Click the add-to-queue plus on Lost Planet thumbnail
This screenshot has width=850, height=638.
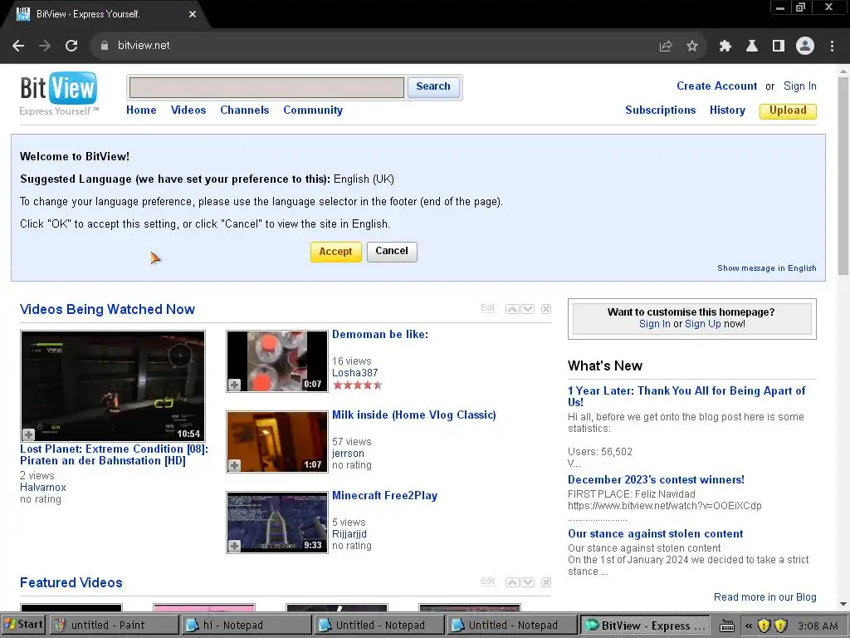(29, 434)
